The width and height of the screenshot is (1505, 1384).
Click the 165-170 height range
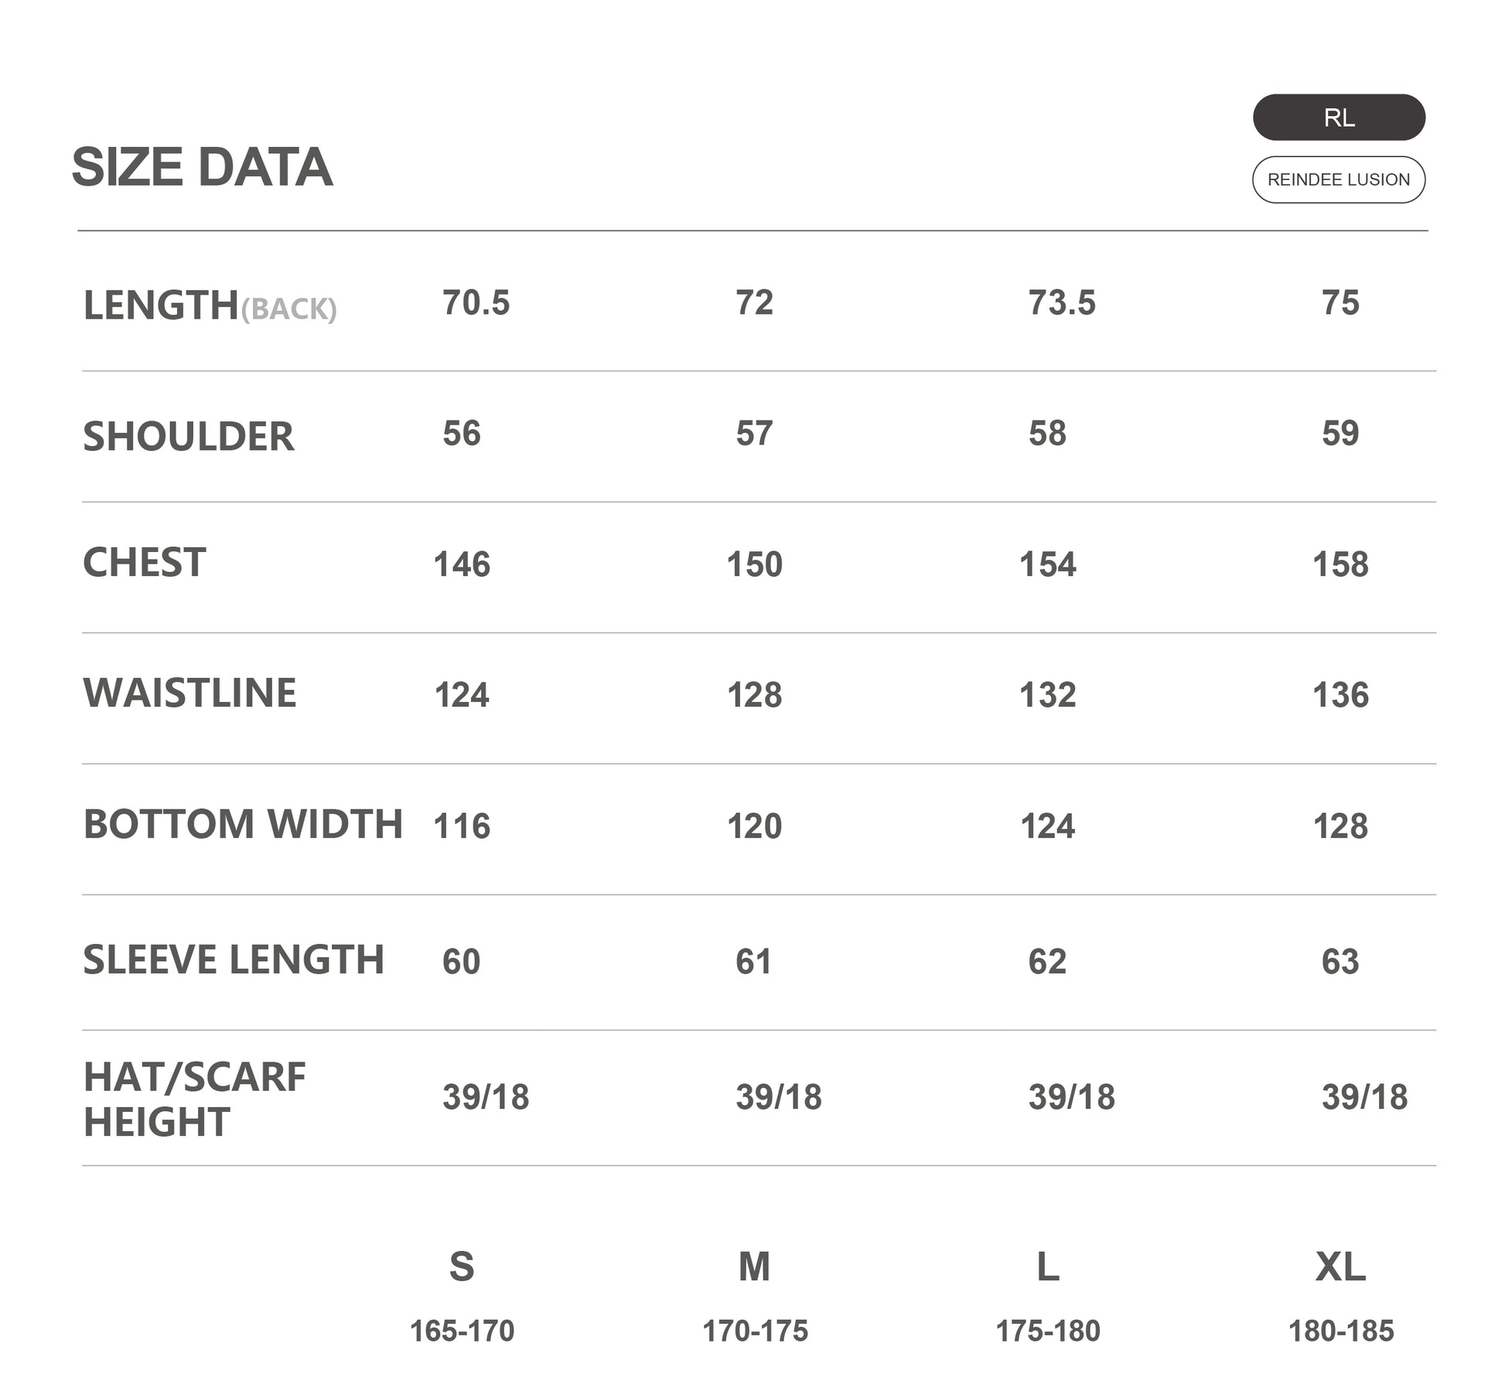coord(462,1331)
